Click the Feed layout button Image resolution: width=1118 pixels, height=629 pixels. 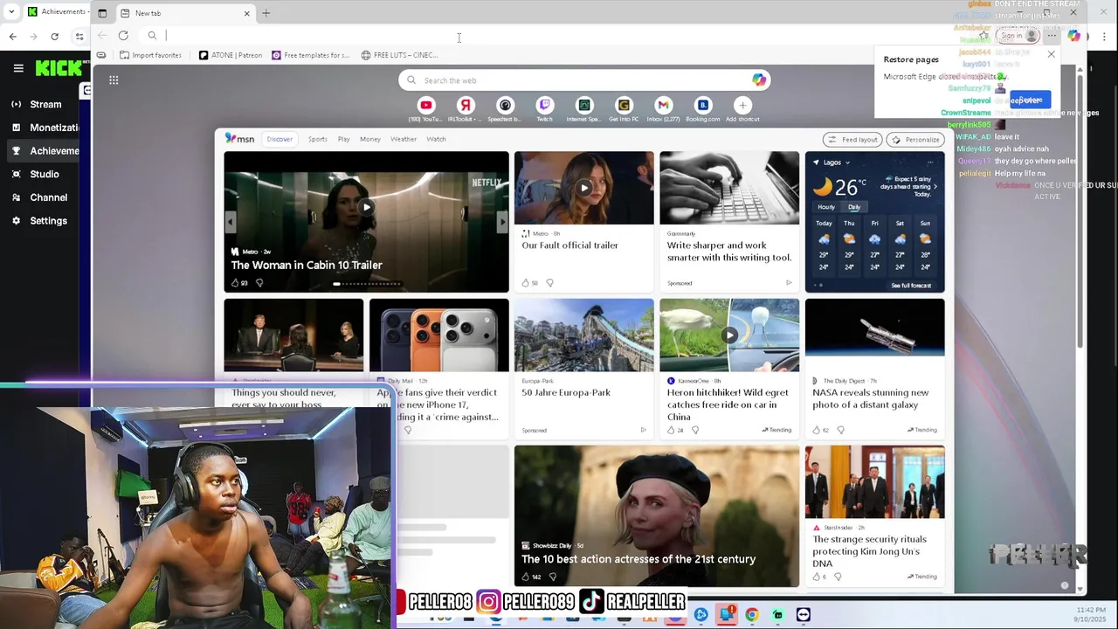coord(852,140)
